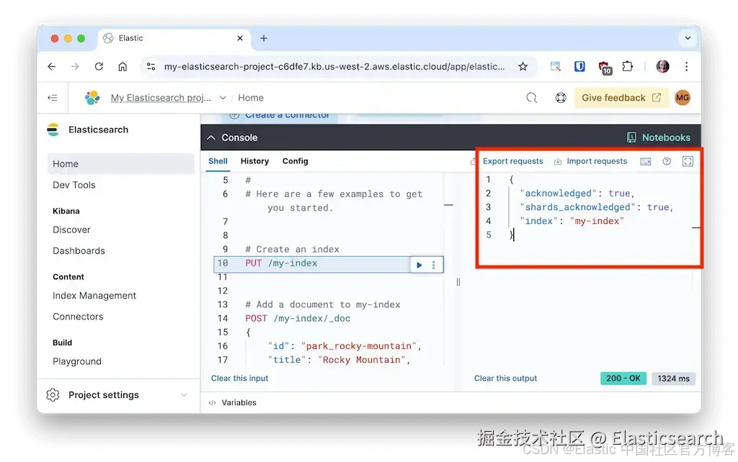Image resolution: width=738 pixels, height=462 pixels.
Task: Open the tab search dropdown arrow
Action: click(688, 38)
